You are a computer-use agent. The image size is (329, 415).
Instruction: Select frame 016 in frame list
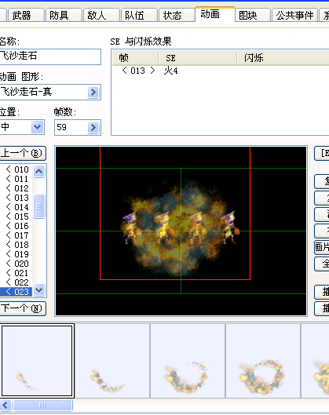click(x=16, y=226)
